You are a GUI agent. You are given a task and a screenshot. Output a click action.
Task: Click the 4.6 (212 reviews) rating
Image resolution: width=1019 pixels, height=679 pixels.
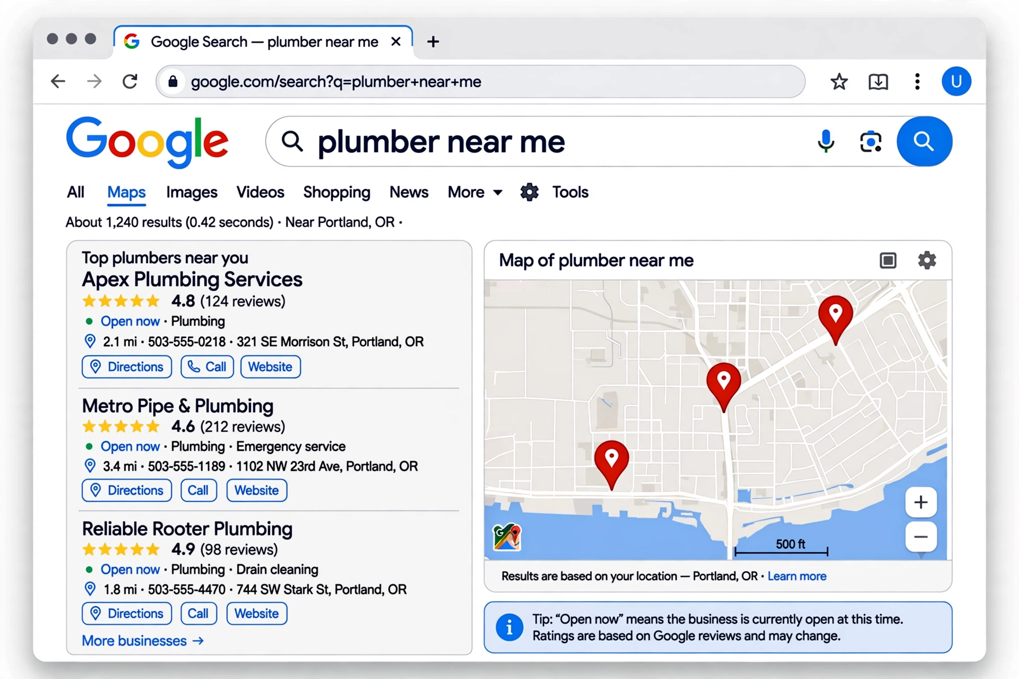click(184, 426)
